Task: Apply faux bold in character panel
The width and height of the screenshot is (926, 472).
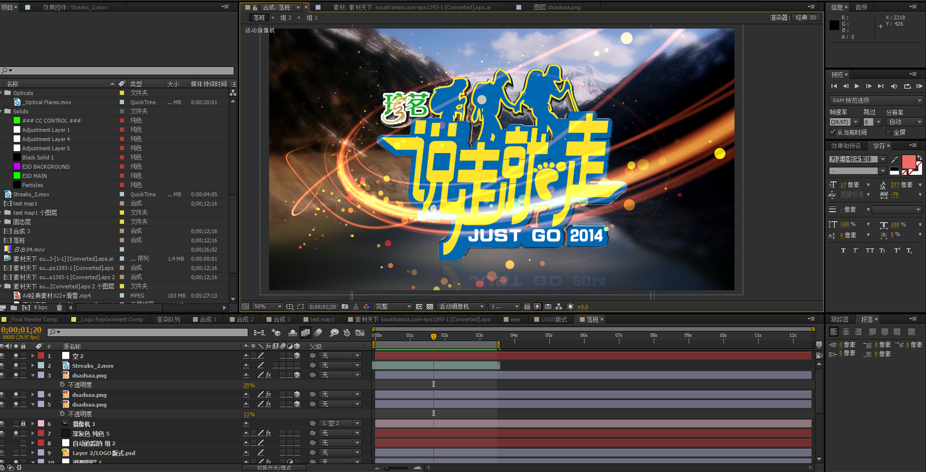Action: pos(843,250)
